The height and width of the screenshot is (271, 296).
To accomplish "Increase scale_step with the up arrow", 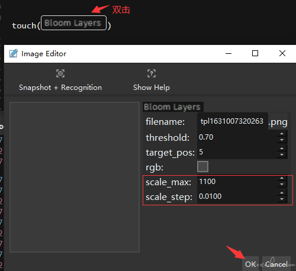I will coord(282,193).
